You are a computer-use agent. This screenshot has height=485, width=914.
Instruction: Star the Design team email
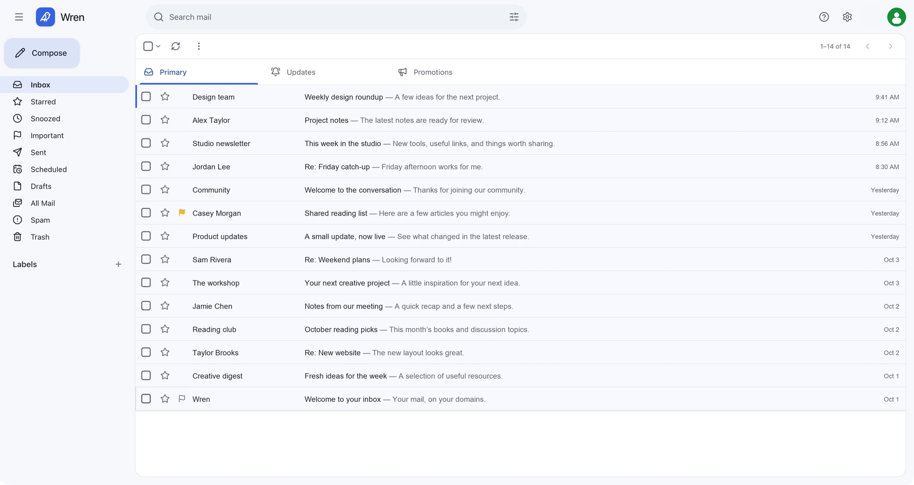point(165,97)
